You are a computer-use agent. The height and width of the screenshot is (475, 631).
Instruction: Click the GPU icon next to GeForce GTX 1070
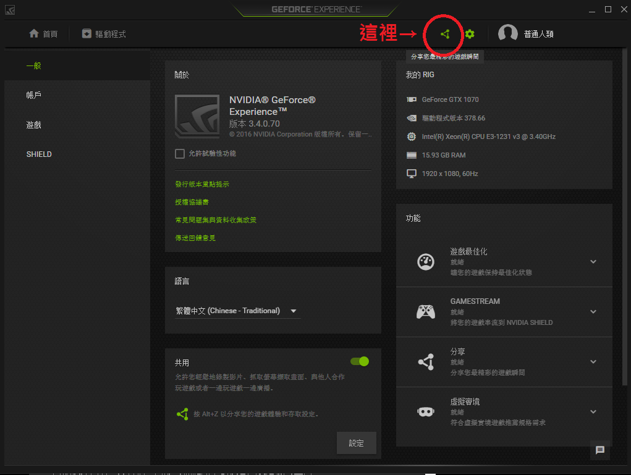411,99
